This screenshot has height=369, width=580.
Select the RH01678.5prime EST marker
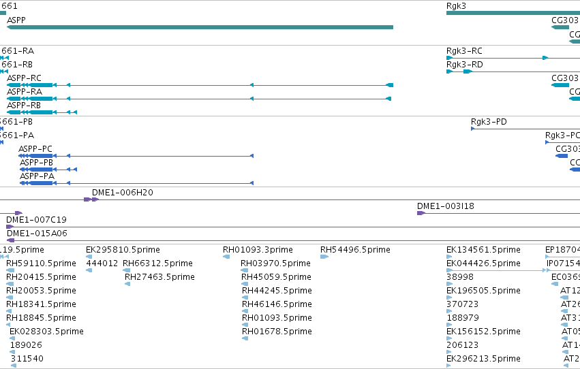coord(245,338)
